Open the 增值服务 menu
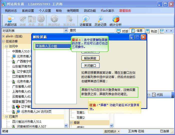Viewport: 175px width, 135px height. tap(125, 11)
